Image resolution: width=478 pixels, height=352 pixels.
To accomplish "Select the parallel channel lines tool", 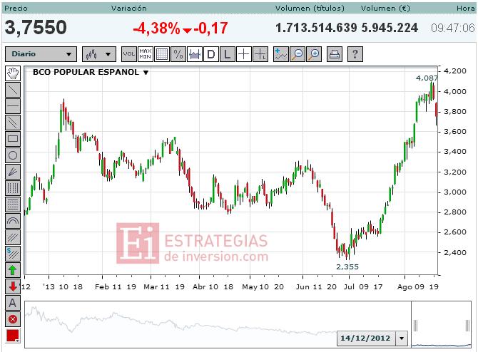I will coord(13,123).
